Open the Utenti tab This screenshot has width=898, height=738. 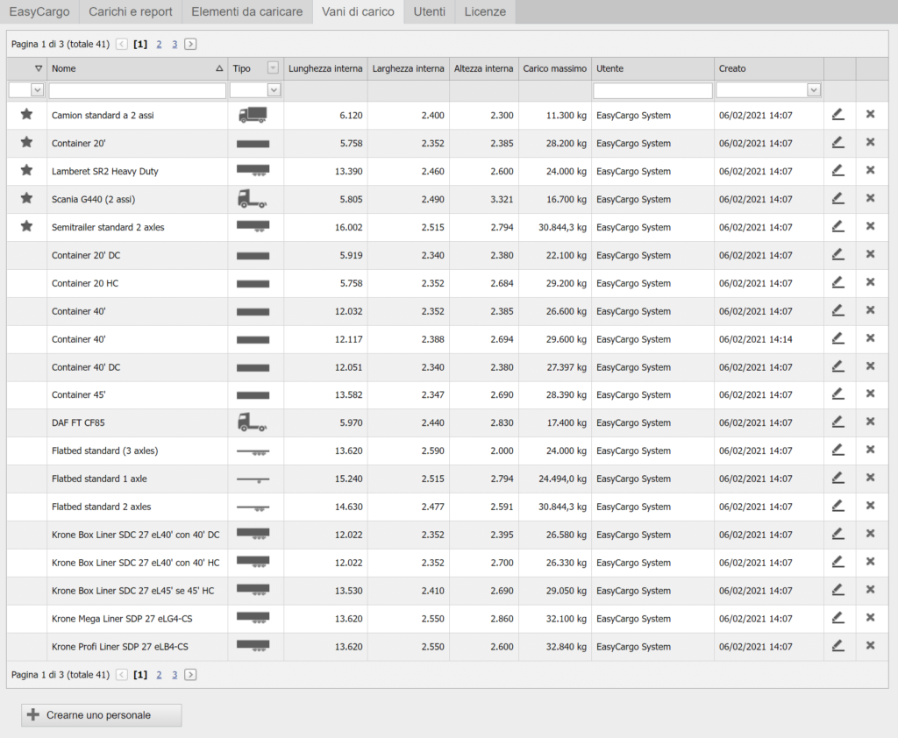coord(430,11)
